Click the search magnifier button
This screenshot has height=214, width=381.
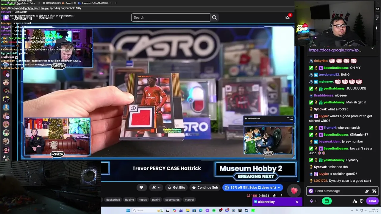pyautogui.click(x=214, y=18)
